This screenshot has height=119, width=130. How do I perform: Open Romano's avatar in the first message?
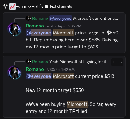click(x=14, y=29)
